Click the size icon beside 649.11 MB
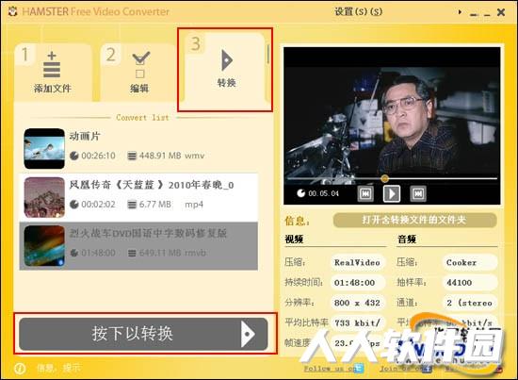The height and width of the screenshot is (380, 518). (x=132, y=253)
